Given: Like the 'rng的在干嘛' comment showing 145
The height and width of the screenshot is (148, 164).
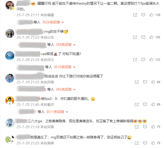Looking at the screenshot, I should pos(151,37).
